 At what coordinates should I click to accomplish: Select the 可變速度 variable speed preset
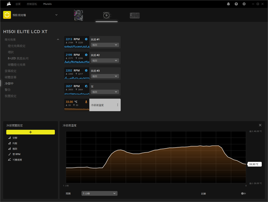point(17,160)
